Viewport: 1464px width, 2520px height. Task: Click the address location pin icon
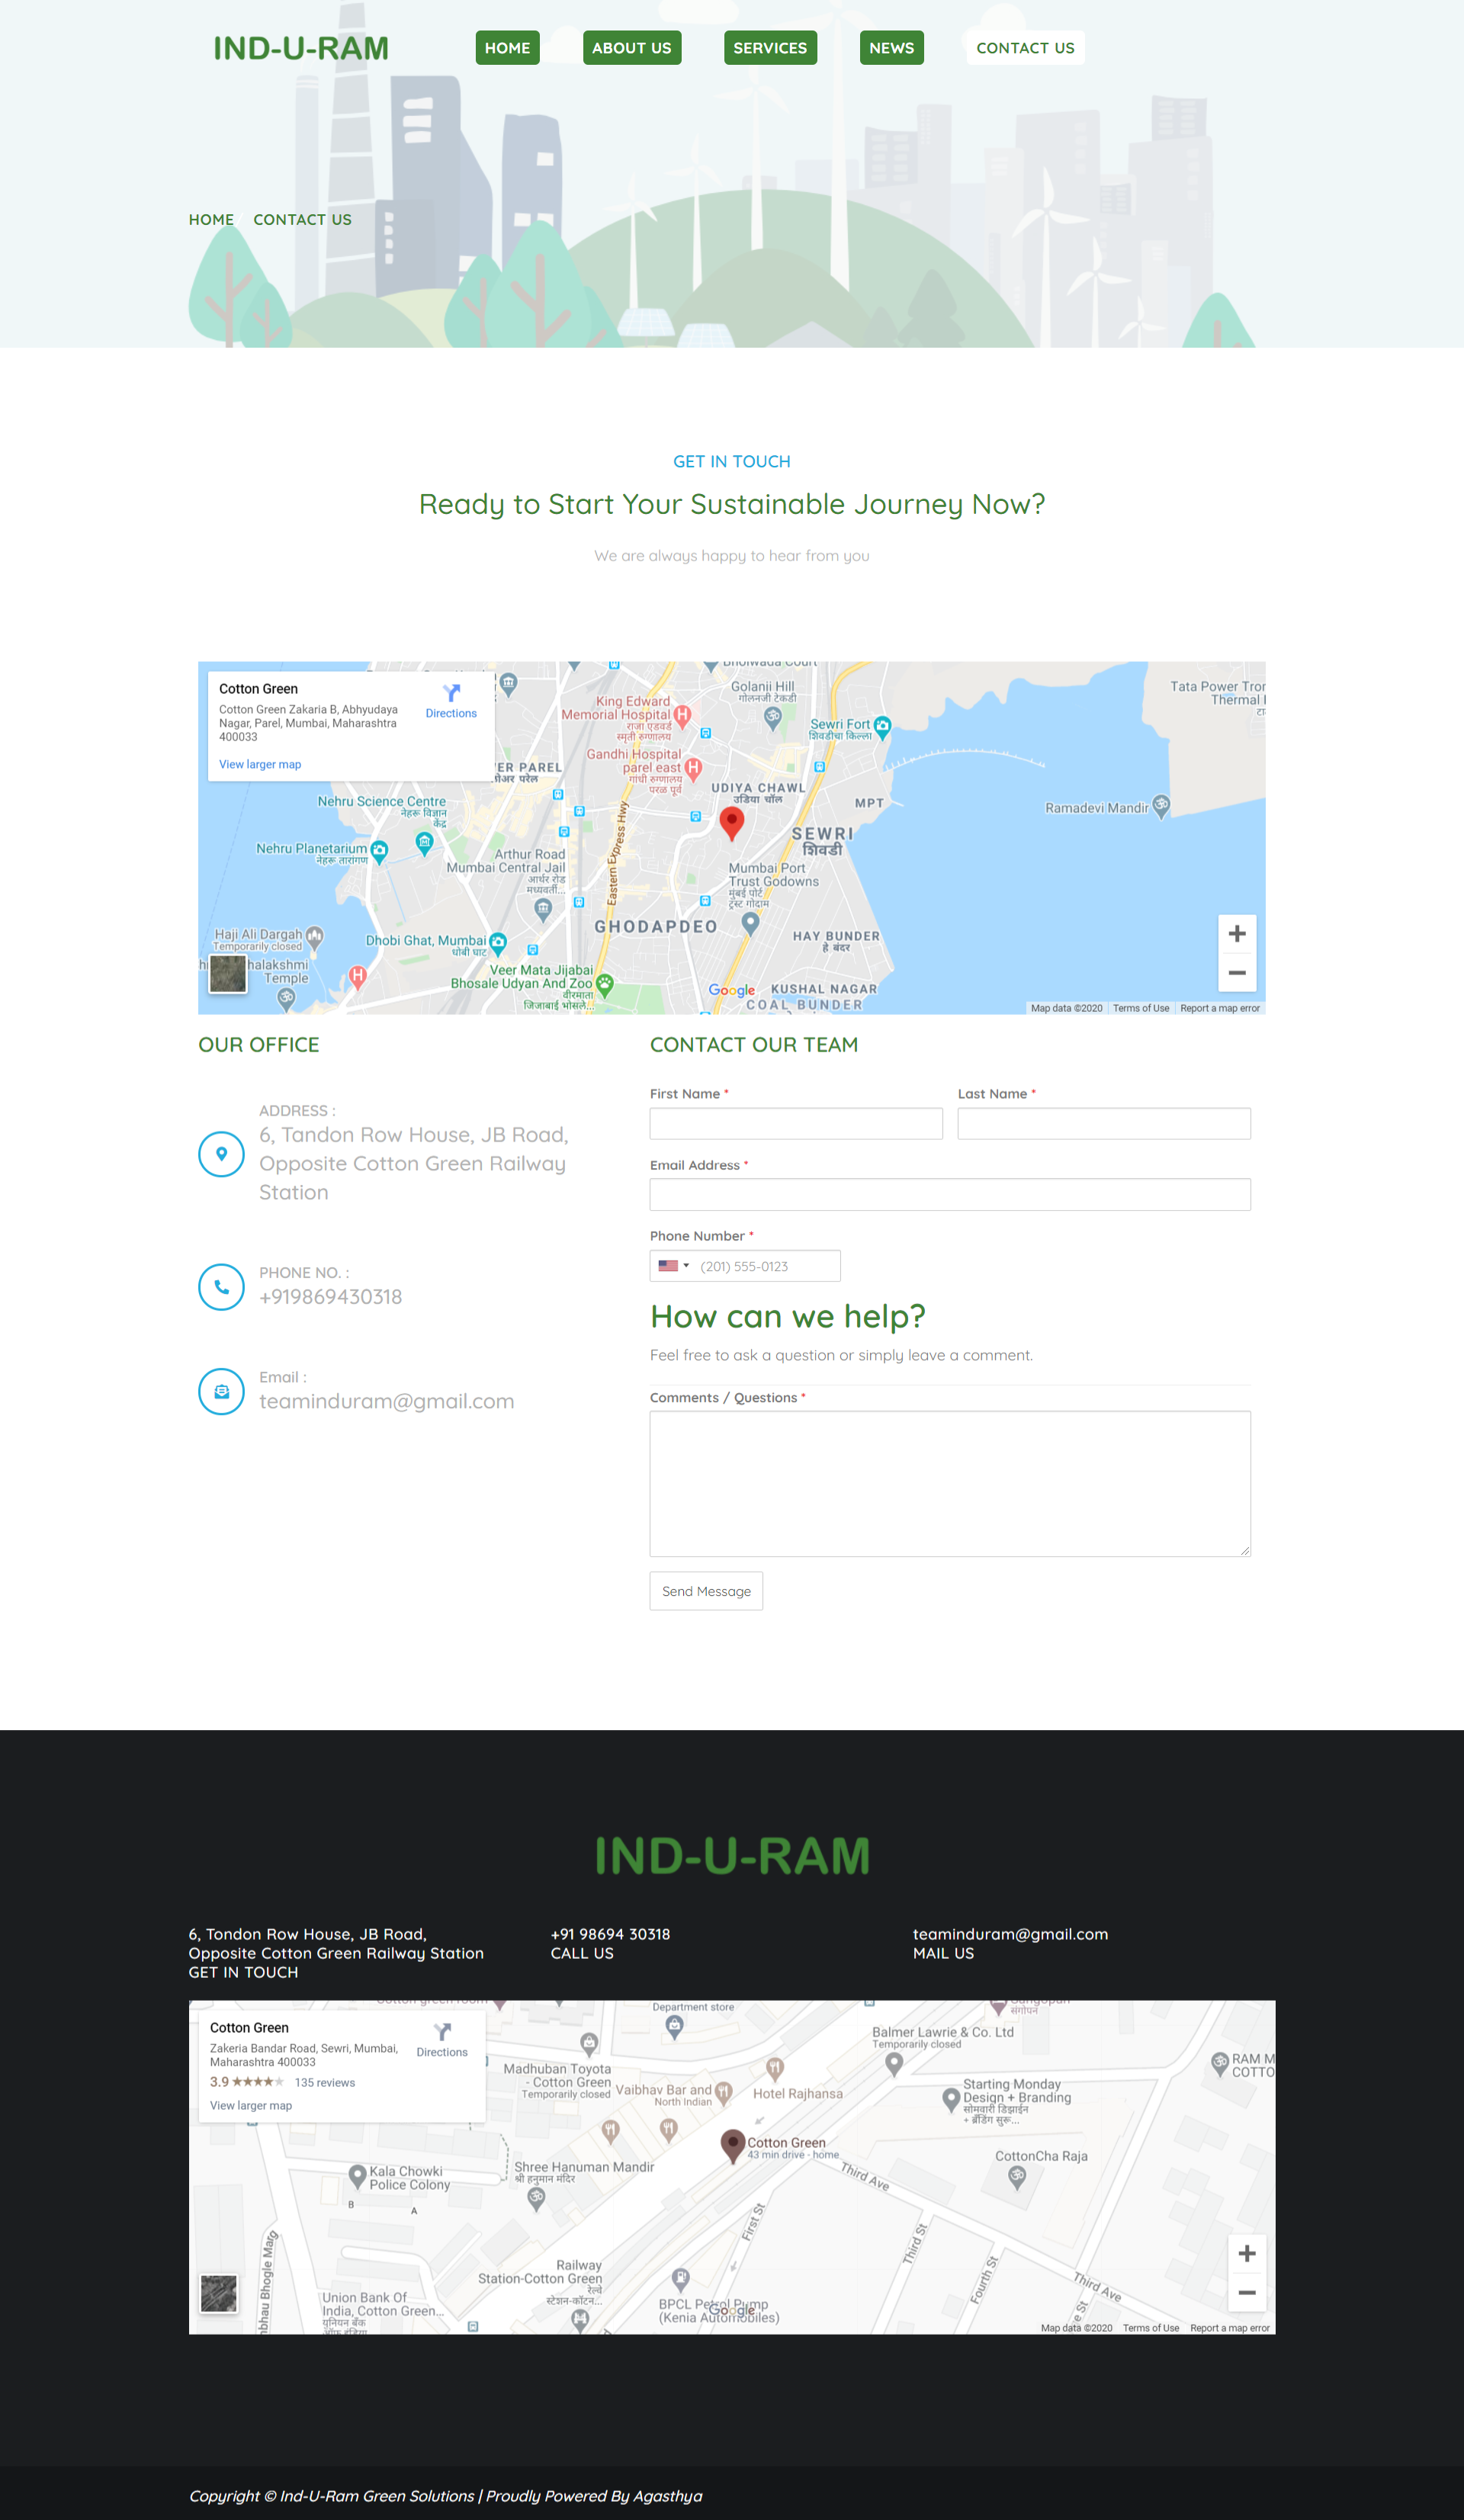222,1154
